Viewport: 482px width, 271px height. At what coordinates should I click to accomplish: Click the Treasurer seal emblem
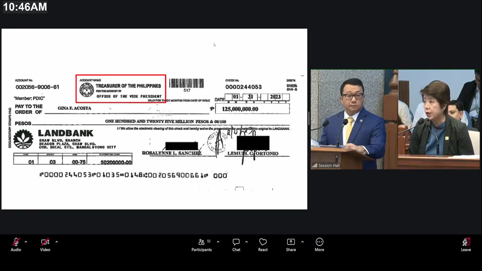click(87, 90)
